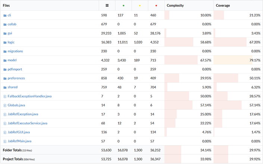This screenshot has width=263, height=164.
Task: Click the file icon next to JabRefMain.java
Action: pyautogui.click(x=5, y=141)
